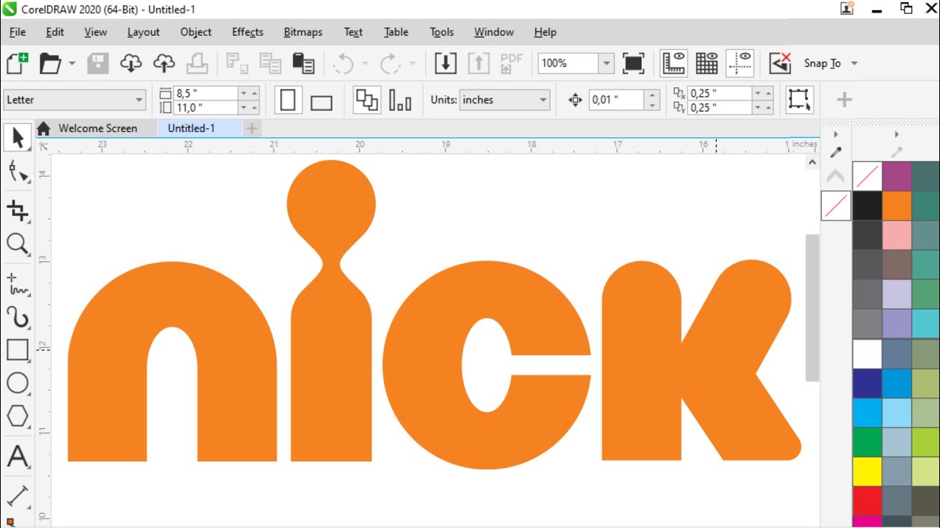
Task: Click the Export icon
Action: tap(478, 63)
